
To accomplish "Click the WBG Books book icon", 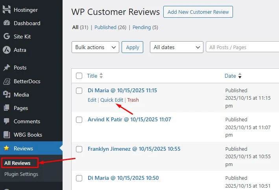I will [x=7, y=135].
